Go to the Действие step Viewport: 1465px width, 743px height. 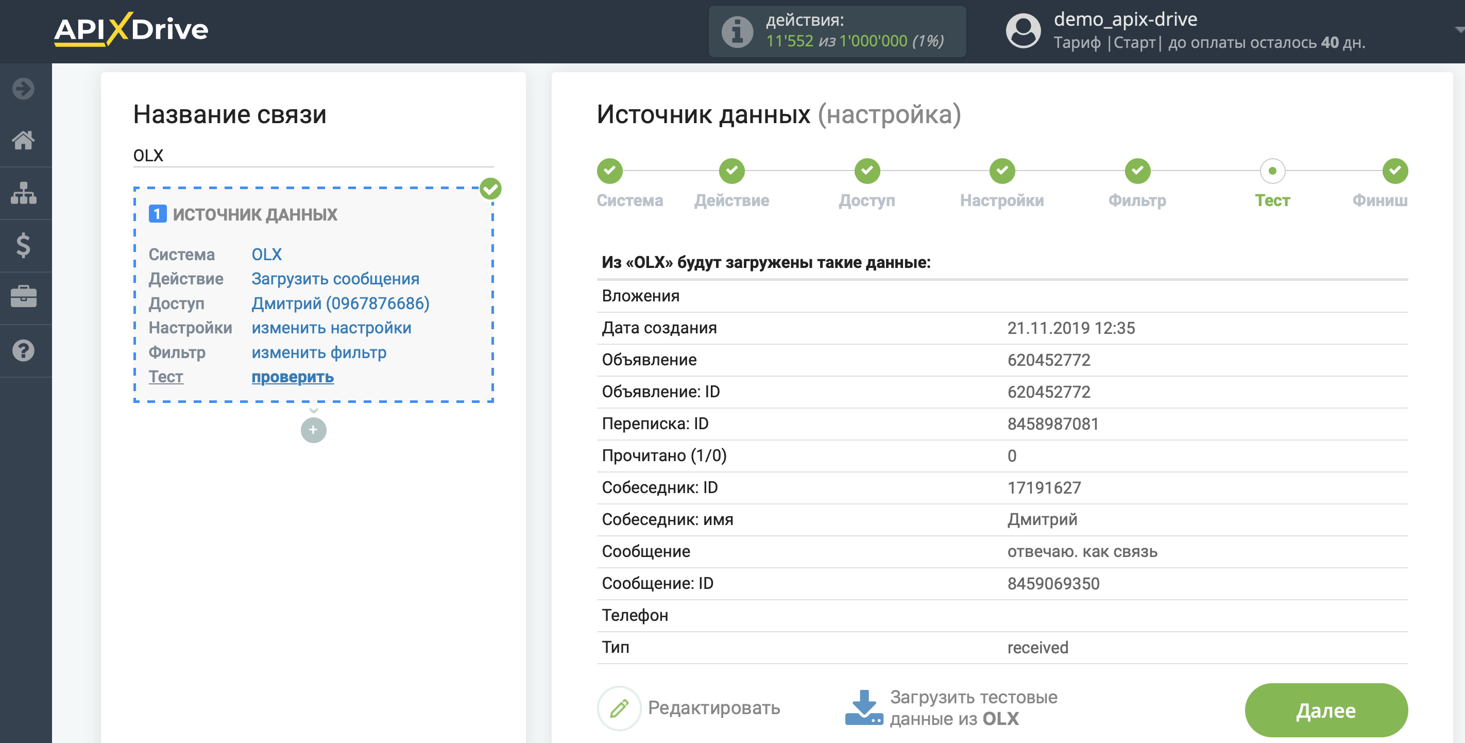pyautogui.click(x=732, y=171)
